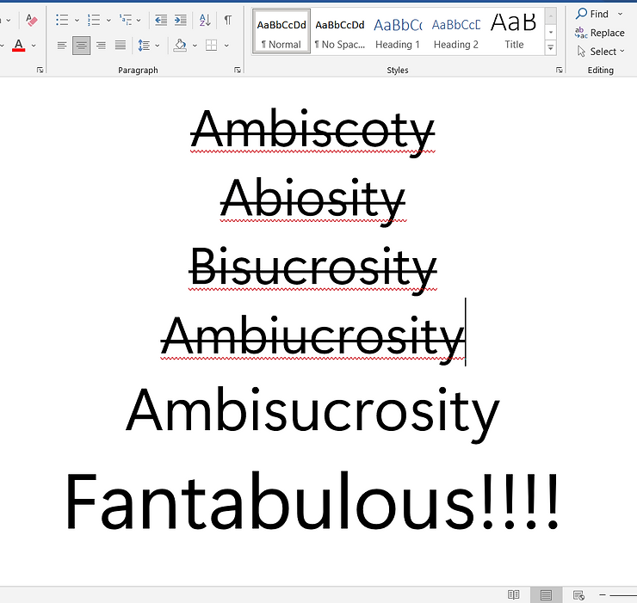Viewport: 637px width, 603px height.
Task: Open Font Color dropdown arrow
Action: point(34,46)
